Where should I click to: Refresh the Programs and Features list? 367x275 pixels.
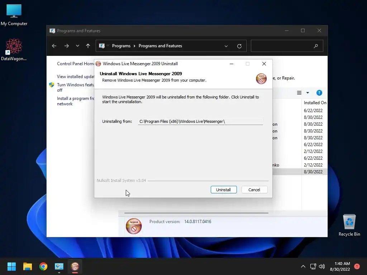tap(239, 46)
